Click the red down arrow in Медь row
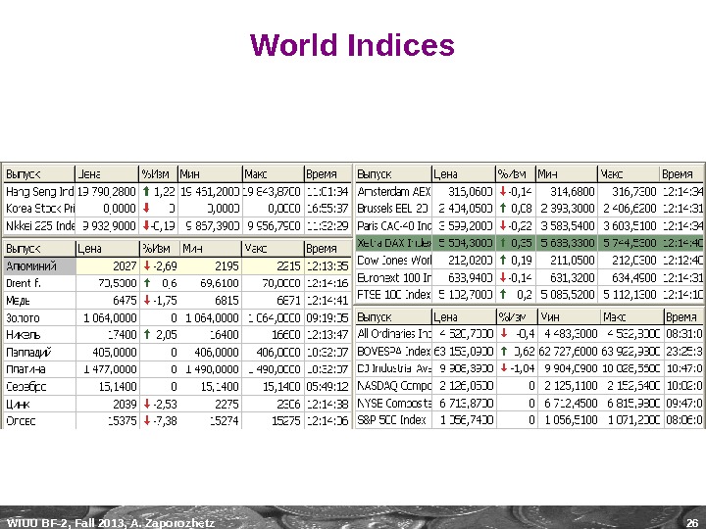Viewport: 706px width, 529px height. click(x=147, y=300)
